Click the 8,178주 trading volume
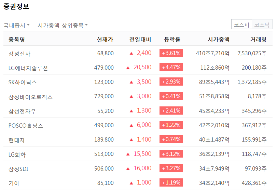The width and height of the screenshot is (277, 191). pyautogui.click(x=257, y=96)
